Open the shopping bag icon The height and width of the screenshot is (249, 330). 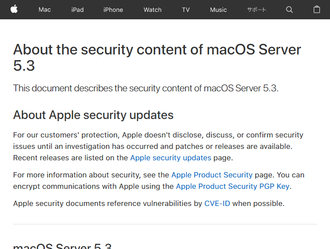tap(316, 9)
